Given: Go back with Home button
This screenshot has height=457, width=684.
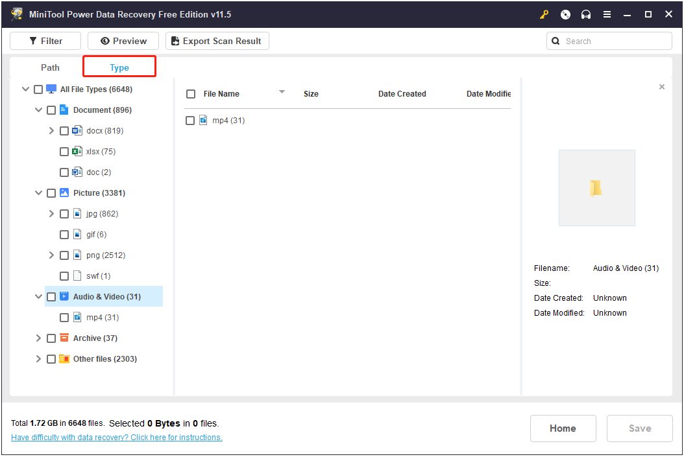Looking at the screenshot, I should 563,428.
